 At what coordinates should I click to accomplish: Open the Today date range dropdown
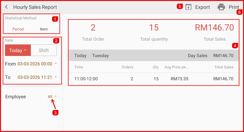(18, 50)
